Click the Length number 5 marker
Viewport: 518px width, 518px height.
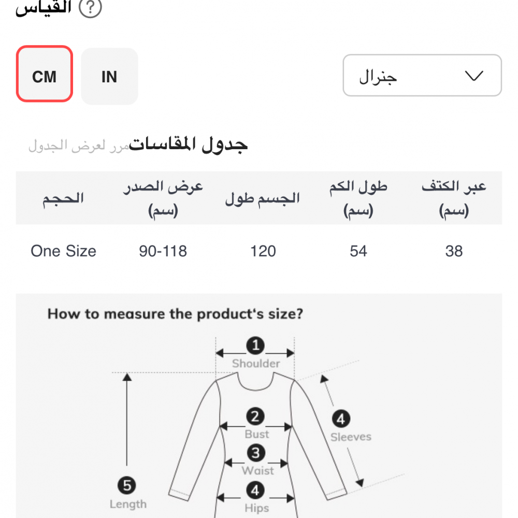point(127,486)
